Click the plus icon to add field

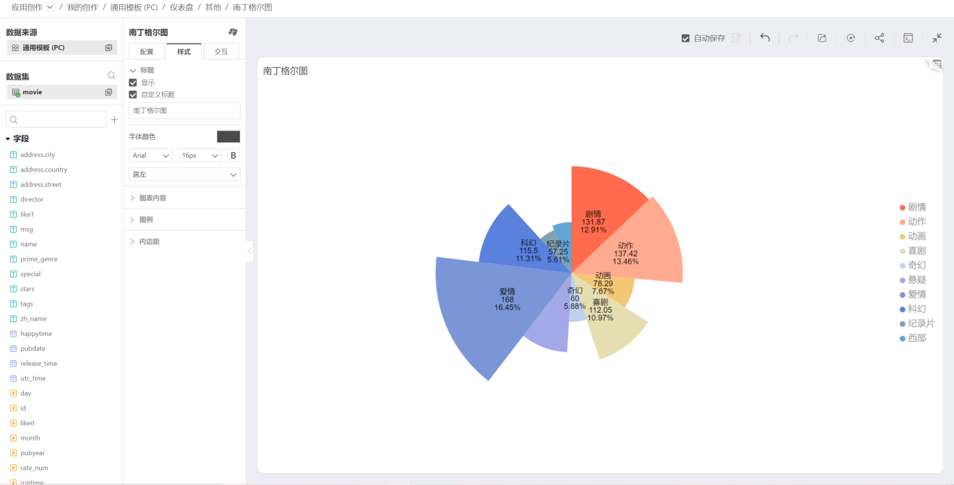tap(114, 119)
